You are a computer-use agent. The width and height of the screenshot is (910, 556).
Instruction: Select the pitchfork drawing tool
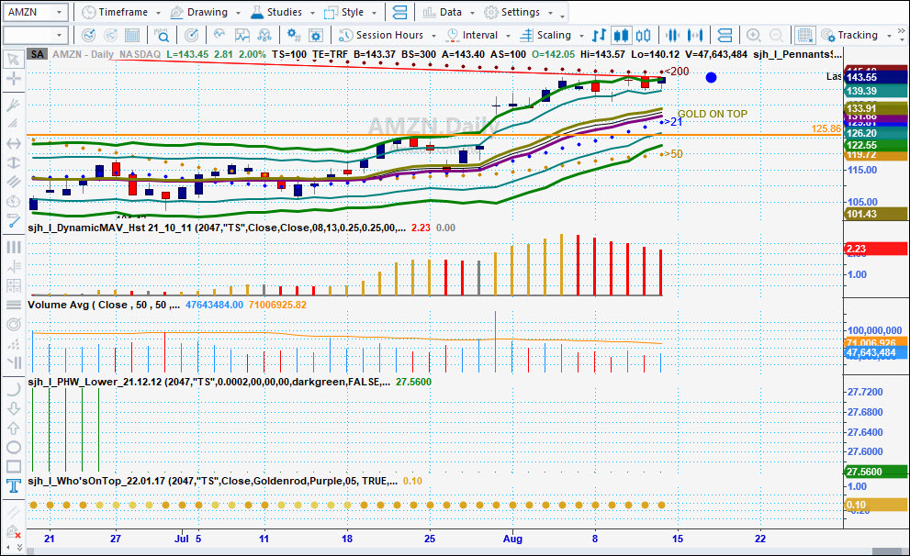(x=14, y=105)
